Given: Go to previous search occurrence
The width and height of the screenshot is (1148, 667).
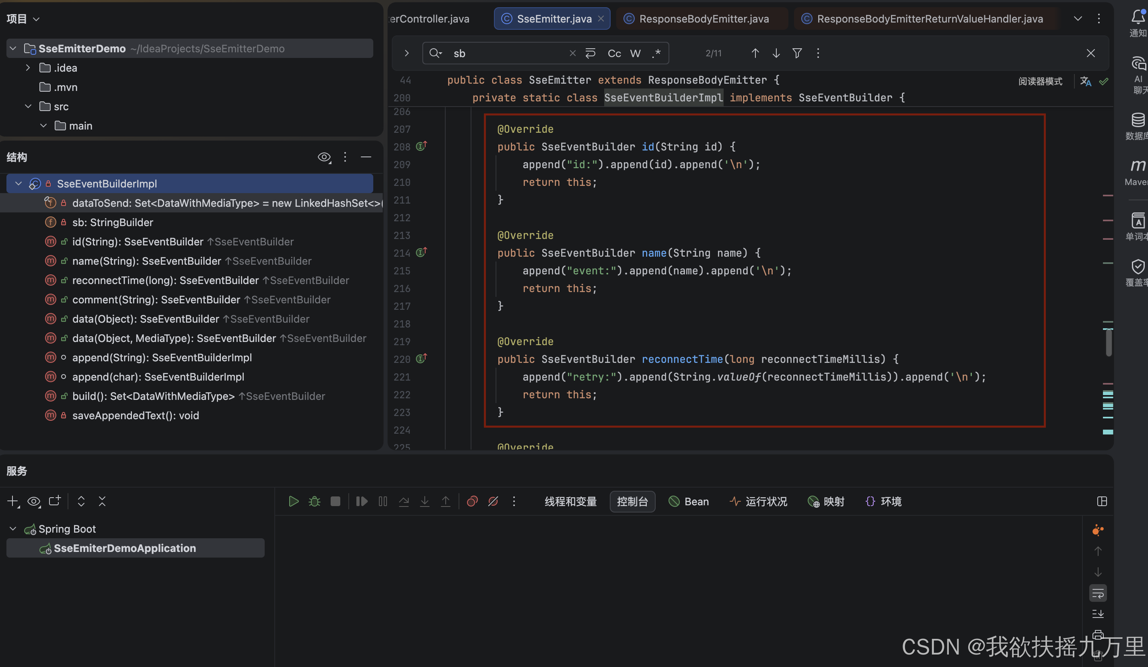Looking at the screenshot, I should pos(755,54).
